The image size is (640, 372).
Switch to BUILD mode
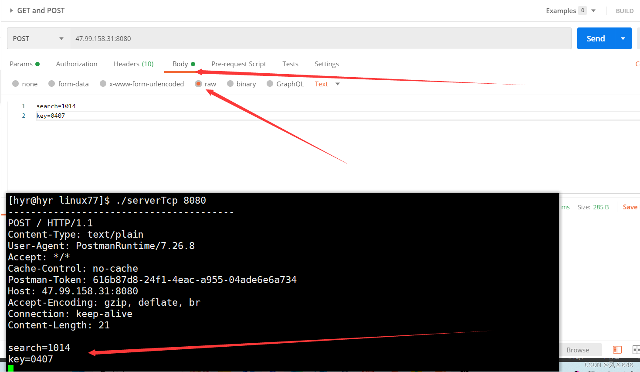click(624, 11)
